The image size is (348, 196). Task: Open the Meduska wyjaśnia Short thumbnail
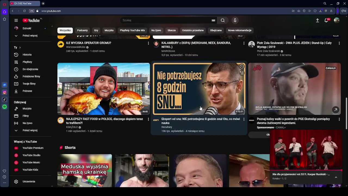85,171
